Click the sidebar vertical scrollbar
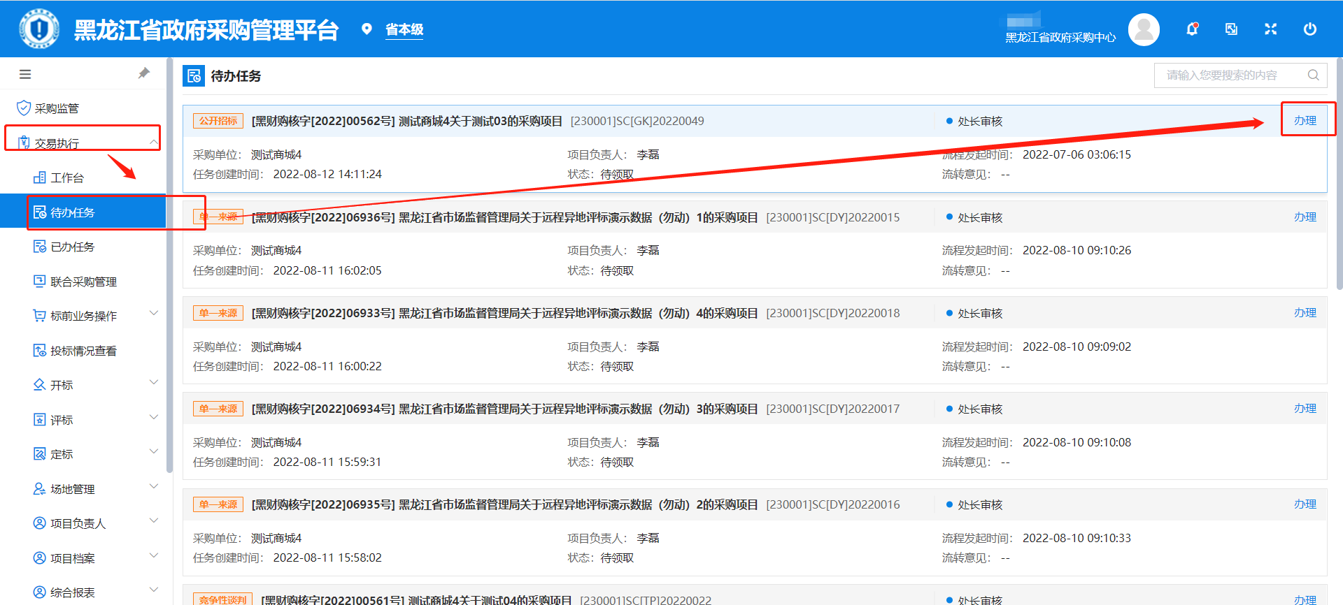1343x605 pixels. pos(169,265)
